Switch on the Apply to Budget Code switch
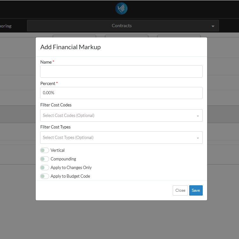This screenshot has width=239, height=239. pyautogui.click(x=45, y=176)
